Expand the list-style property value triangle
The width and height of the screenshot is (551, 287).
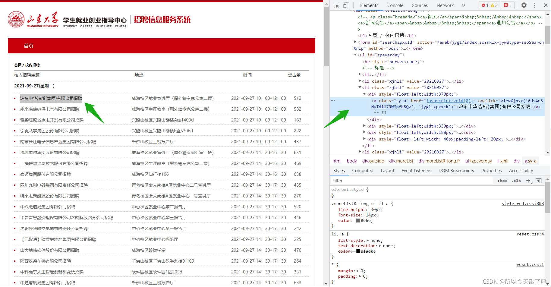pos(368,240)
